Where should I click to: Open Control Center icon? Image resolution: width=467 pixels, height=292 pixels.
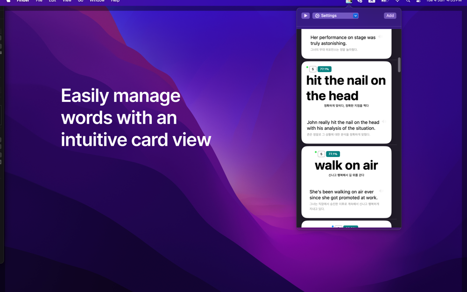[418, 1]
